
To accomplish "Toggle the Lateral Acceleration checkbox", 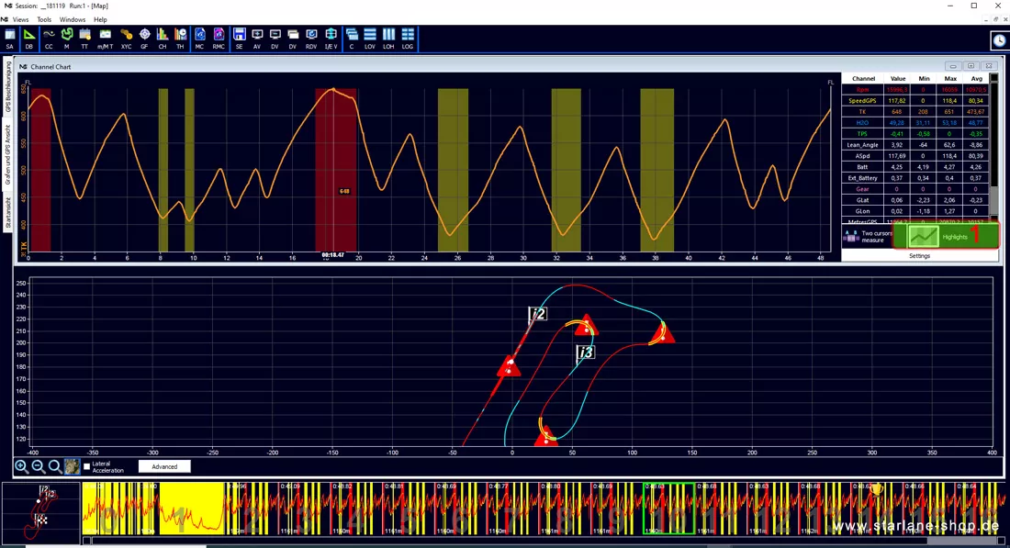I will 87,467.
